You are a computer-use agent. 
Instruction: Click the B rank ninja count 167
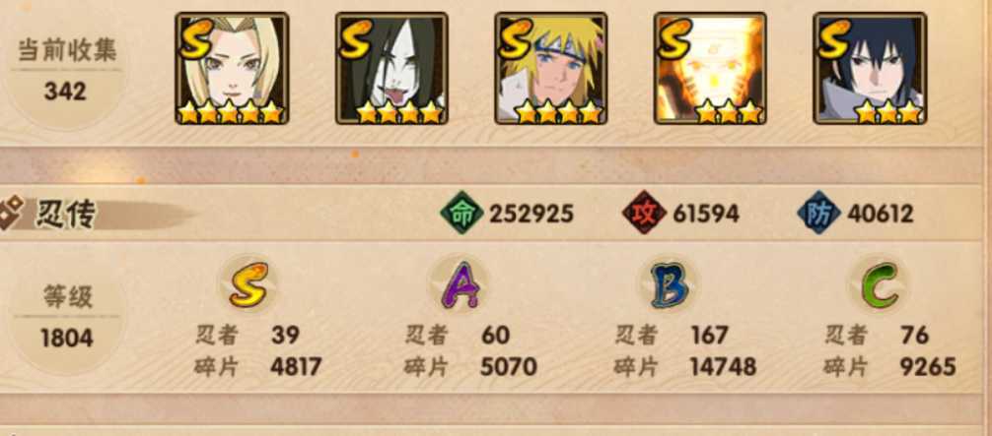tap(709, 336)
